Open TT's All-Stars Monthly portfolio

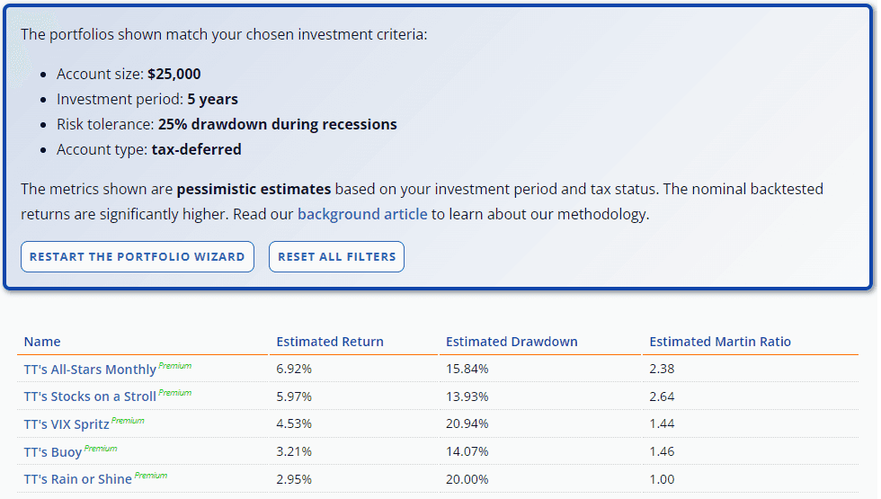click(x=90, y=370)
